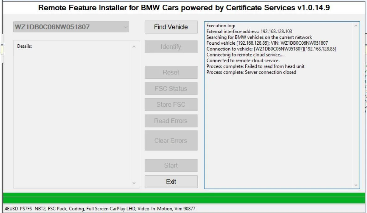Click status bar text '4EU3D-PS7FS NBT2, FSC Pack'
This screenshot has width=367, height=213.
click(x=100, y=209)
